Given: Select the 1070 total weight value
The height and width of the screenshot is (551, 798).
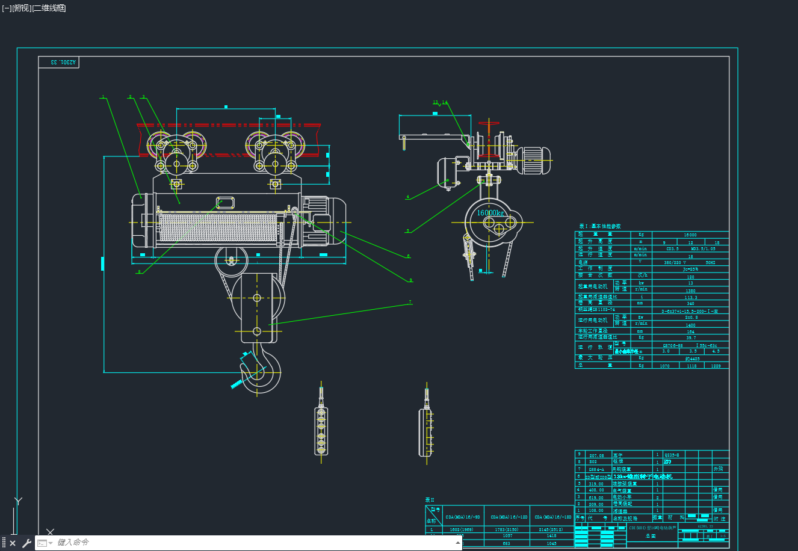Looking at the screenshot, I should point(664,366).
